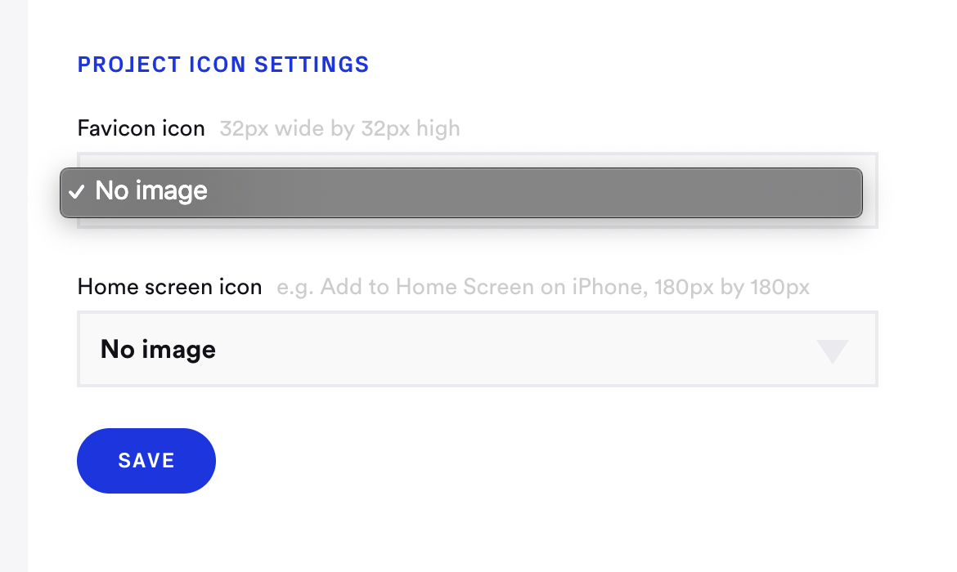Click the Favicon icon label

pos(141,128)
